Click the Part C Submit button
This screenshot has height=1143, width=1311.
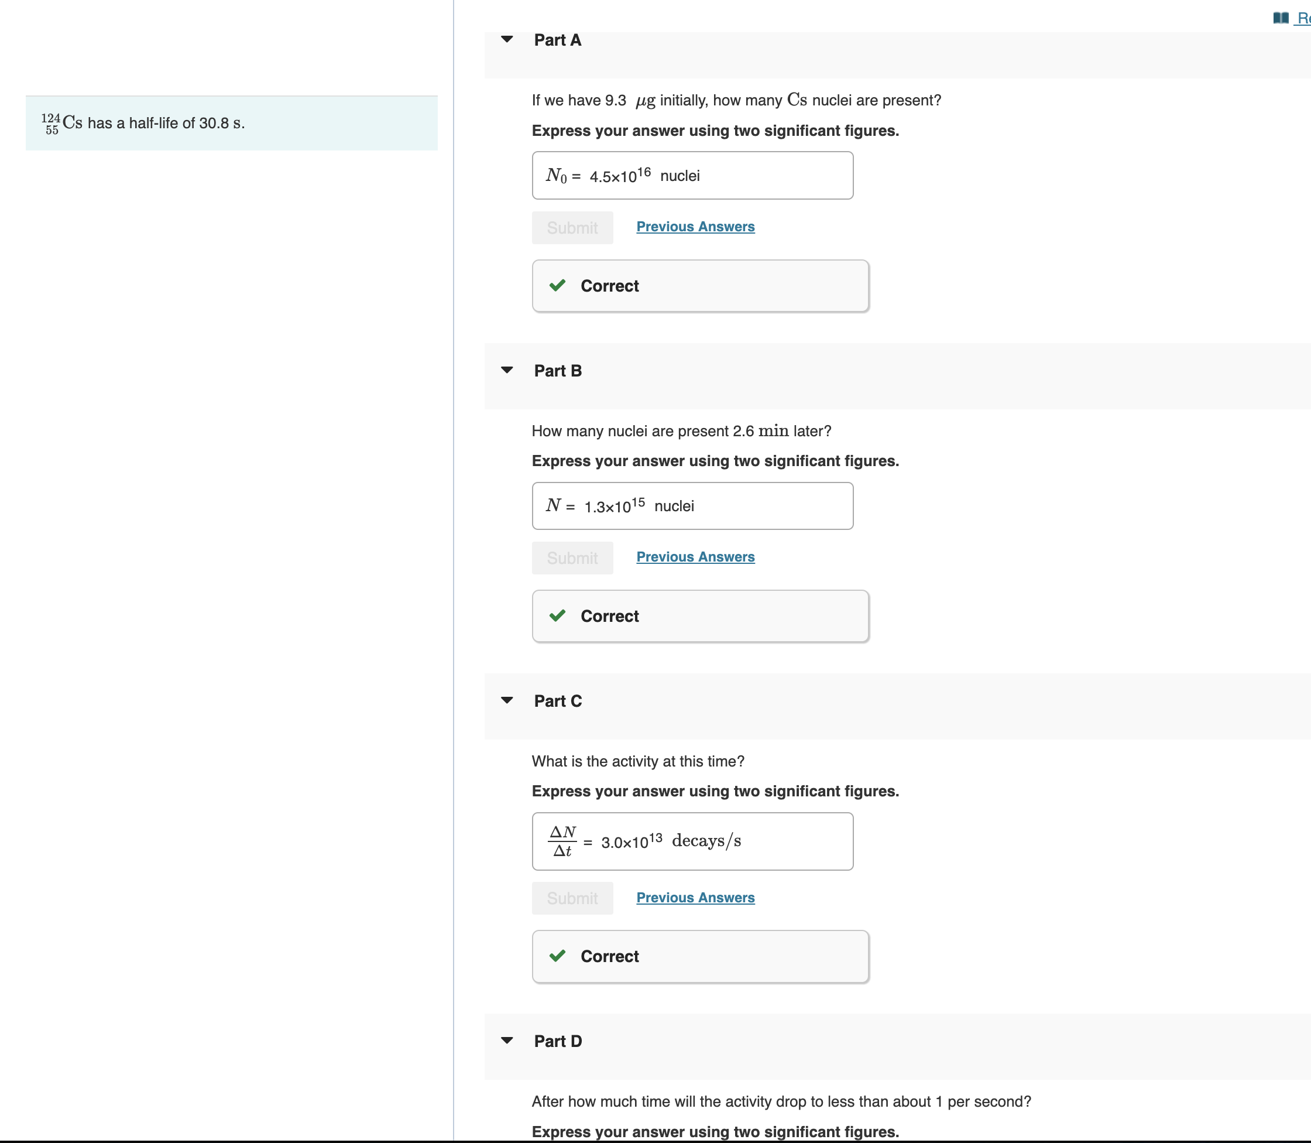tap(572, 898)
